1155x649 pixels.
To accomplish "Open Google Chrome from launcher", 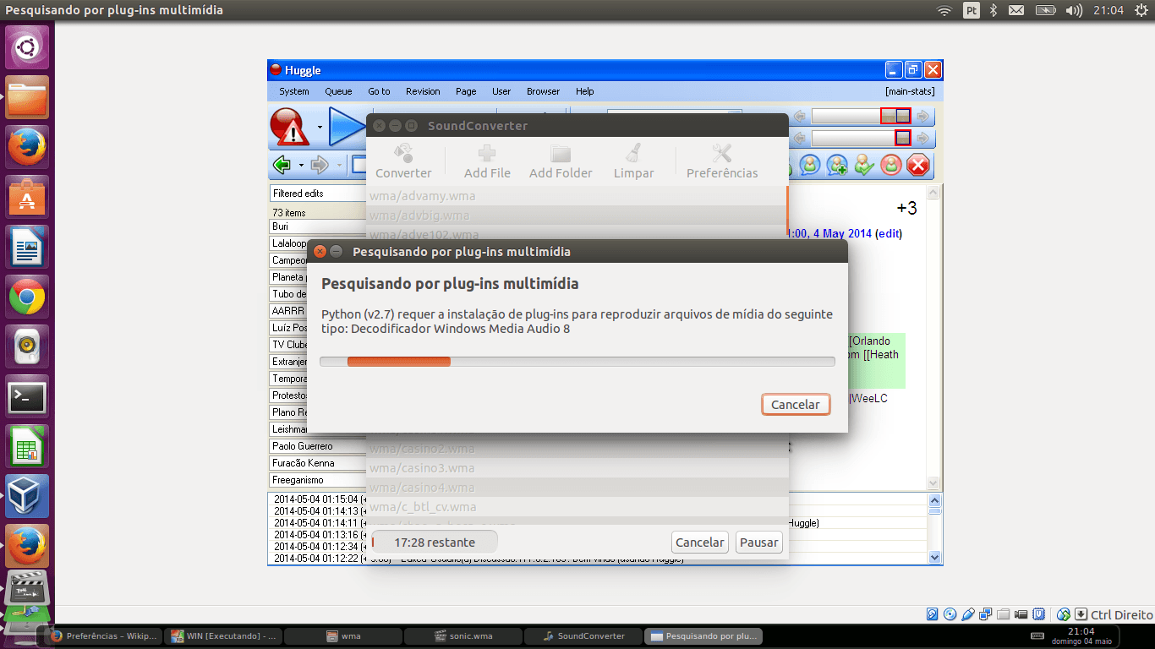I will pyautogui.click(x=27, y=297).
